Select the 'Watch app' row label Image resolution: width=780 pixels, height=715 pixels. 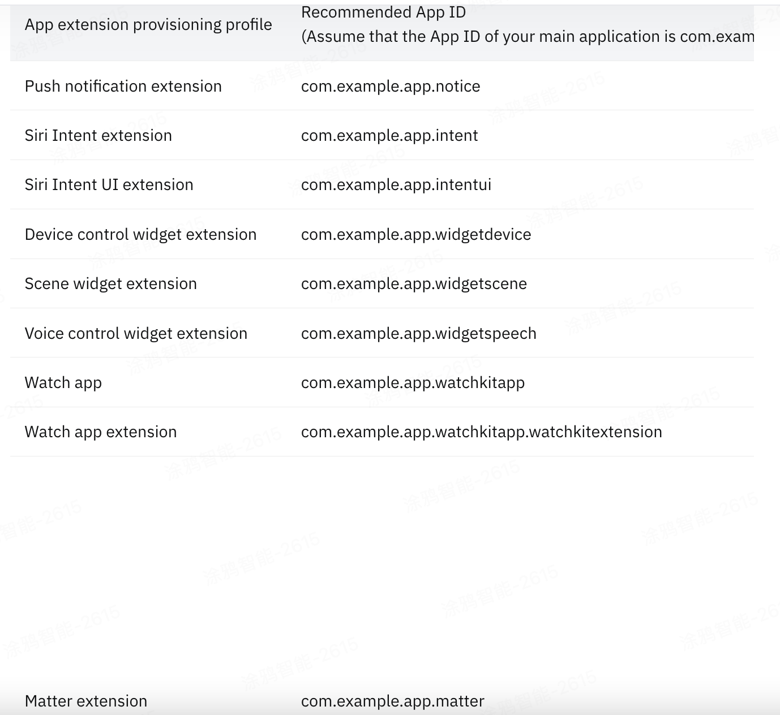coord(63,383)
